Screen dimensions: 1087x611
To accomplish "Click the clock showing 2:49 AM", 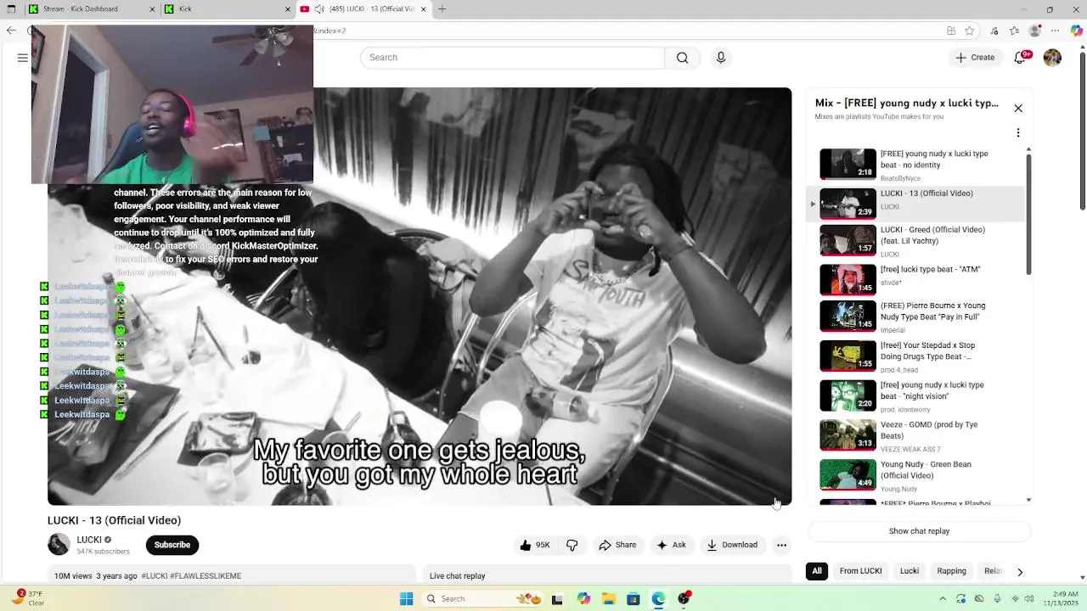I will pyautogui.click(x=1061, y=598).
